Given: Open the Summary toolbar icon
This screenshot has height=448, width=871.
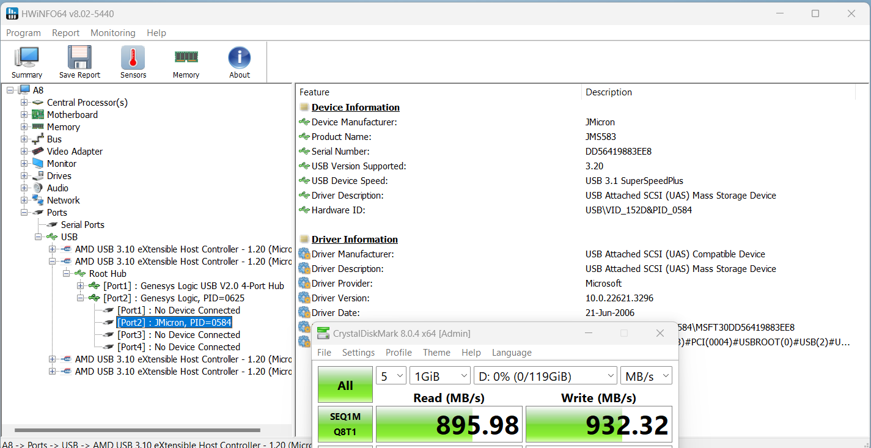Looking at the screenshot, I should [x=27, y=62].
